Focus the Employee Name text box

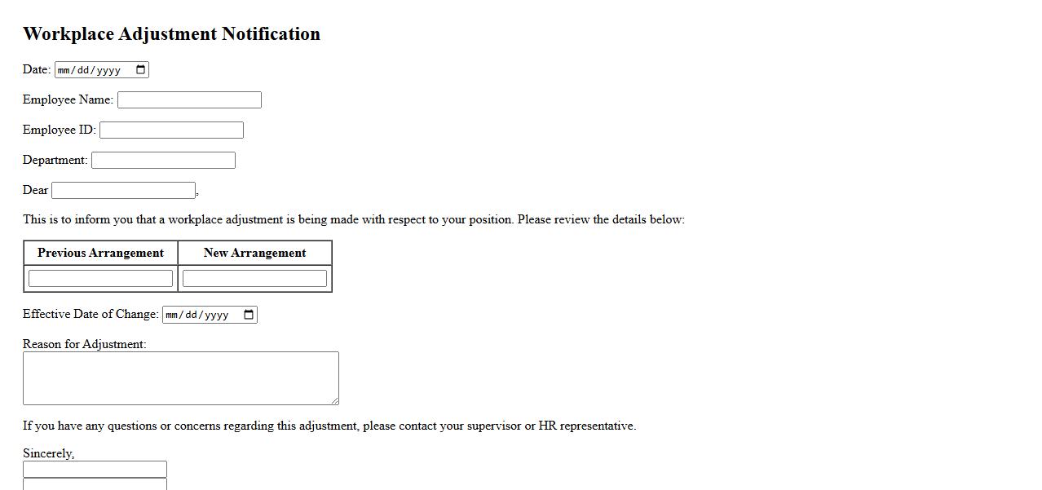(189, 100)
